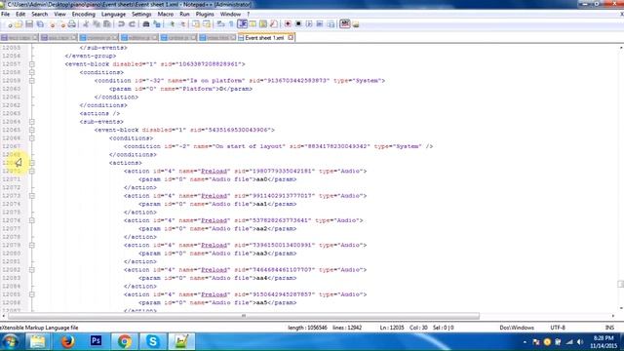Open Firefox from the taskbar
Viewport: 624px width, 351px height.
point(67,341)
